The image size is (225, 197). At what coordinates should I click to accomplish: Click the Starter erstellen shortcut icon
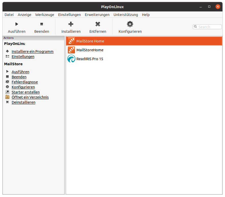[x=7, y=92]
